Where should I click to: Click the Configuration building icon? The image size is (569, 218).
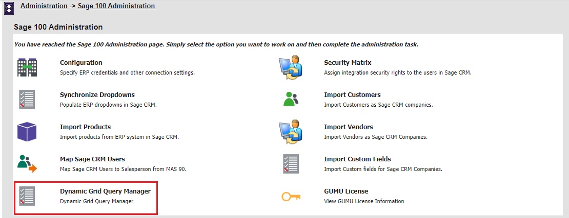pos(27,67)
